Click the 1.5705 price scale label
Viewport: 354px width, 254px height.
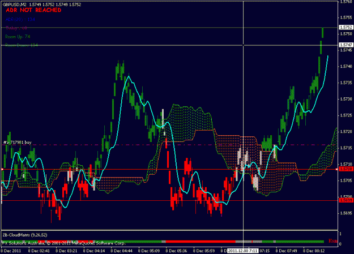(346, 180)
